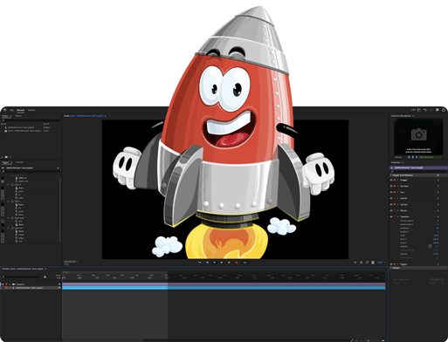Open the Physics behavior menu icon

point(438,210)
